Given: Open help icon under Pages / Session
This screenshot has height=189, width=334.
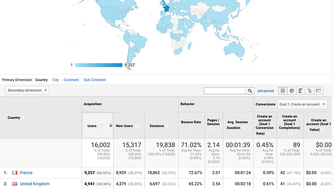Looking at the screenshot, I should click(x=213, y=130).
